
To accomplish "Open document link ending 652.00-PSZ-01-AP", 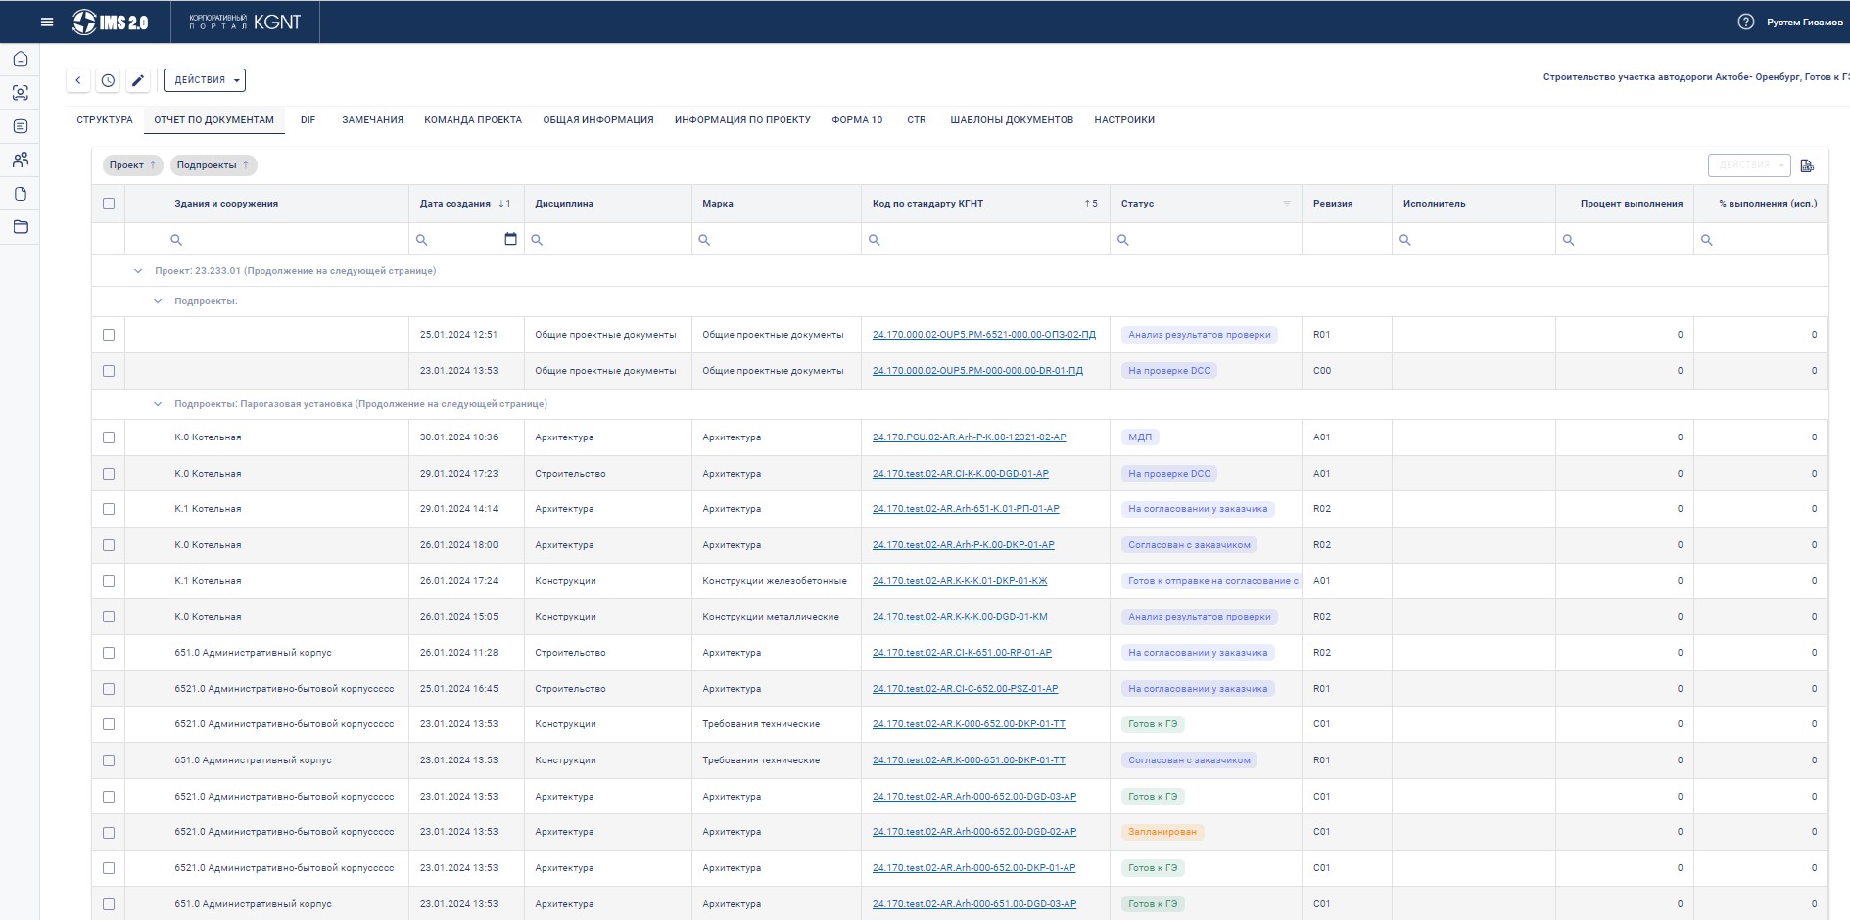I will [965, 689].
